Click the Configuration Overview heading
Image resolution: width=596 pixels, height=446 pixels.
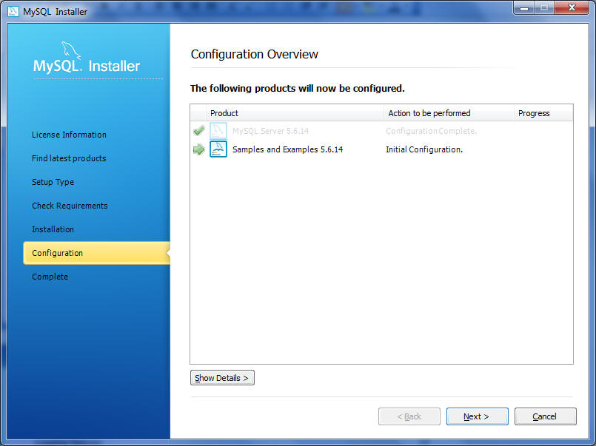(254, 54)
